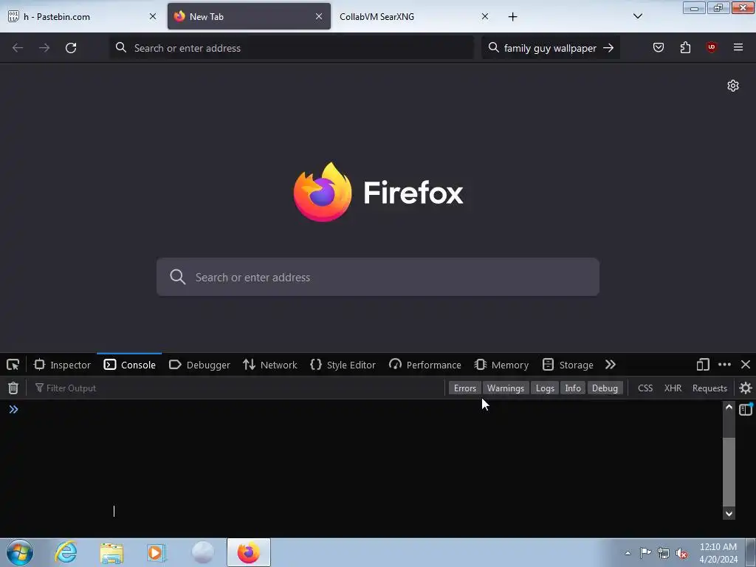The height and width of the screenshot is (567, 756).
Task: Click the toolbar address bar
Action: click(292, 48)
